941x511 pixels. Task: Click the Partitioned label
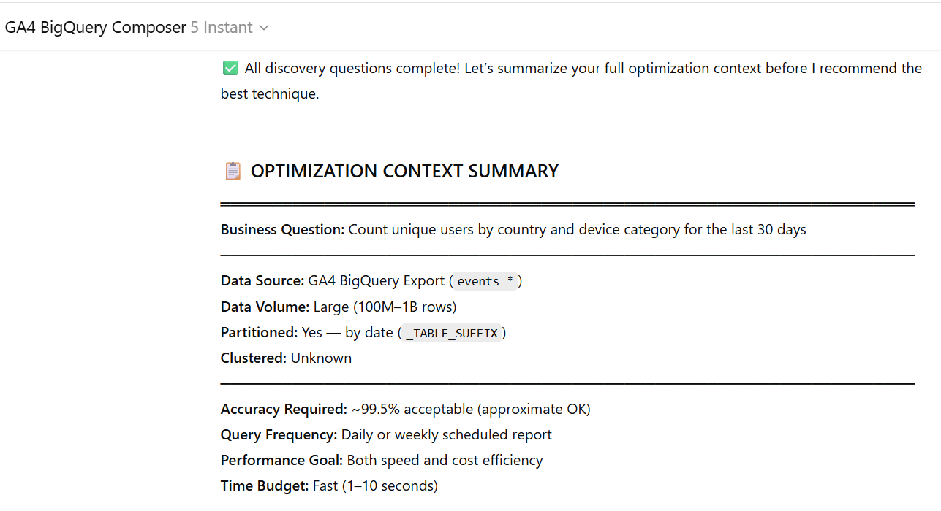(x=260, y=333)
